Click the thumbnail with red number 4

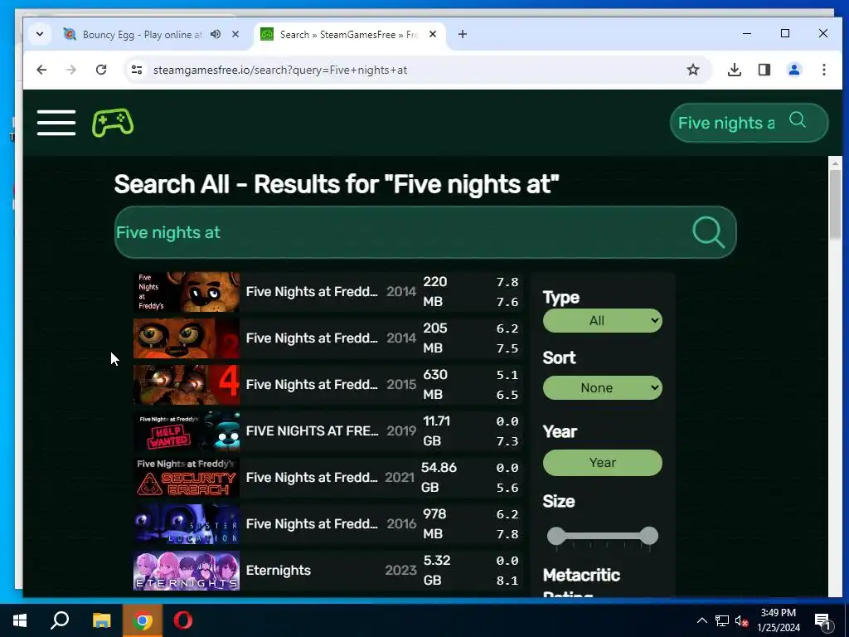coord(187,385)
